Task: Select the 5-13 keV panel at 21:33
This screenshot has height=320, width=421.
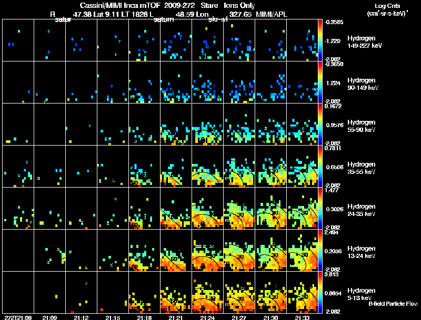Action: coord(302,292)
